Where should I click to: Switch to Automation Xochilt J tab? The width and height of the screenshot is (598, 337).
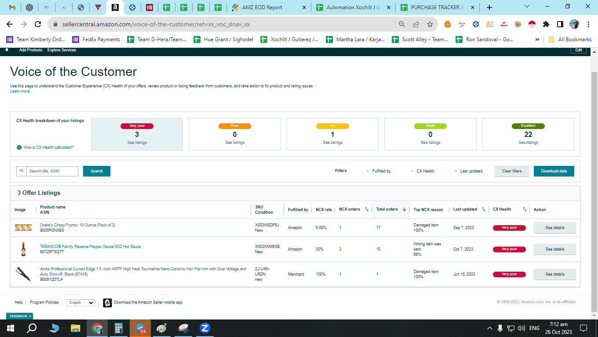[353, 7]
